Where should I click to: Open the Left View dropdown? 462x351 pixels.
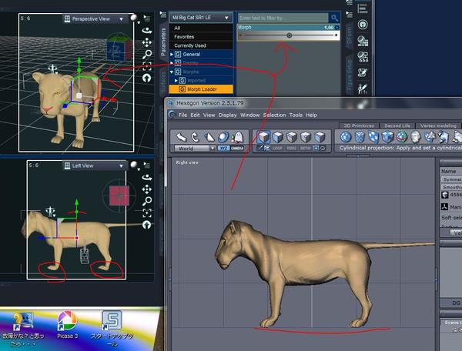(95, 165)
